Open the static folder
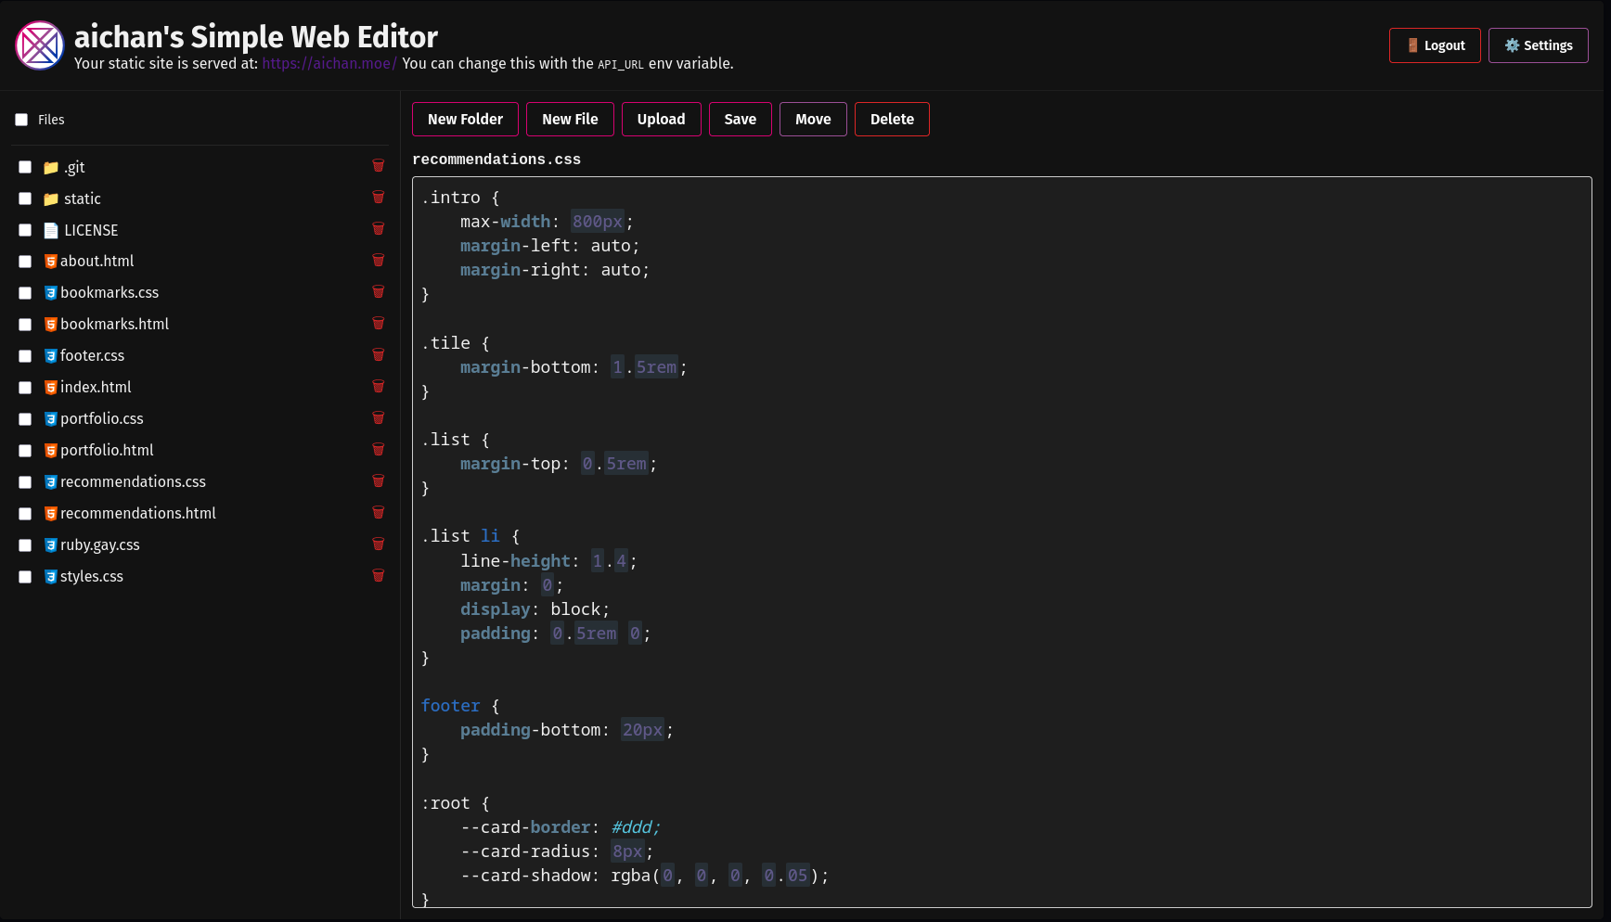This screenshot has height=922, width=1611. tap(82, 198)
